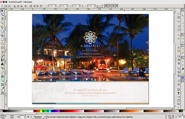Click the Import icon

coord(179,26)
